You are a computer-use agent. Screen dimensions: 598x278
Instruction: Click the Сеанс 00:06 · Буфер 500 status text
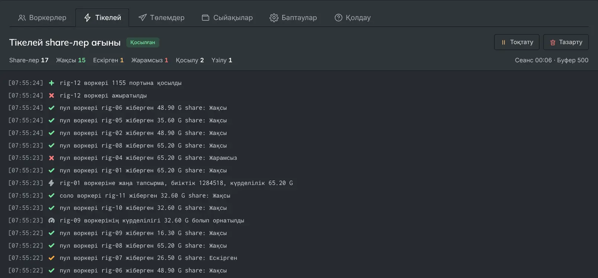point(552,60)
